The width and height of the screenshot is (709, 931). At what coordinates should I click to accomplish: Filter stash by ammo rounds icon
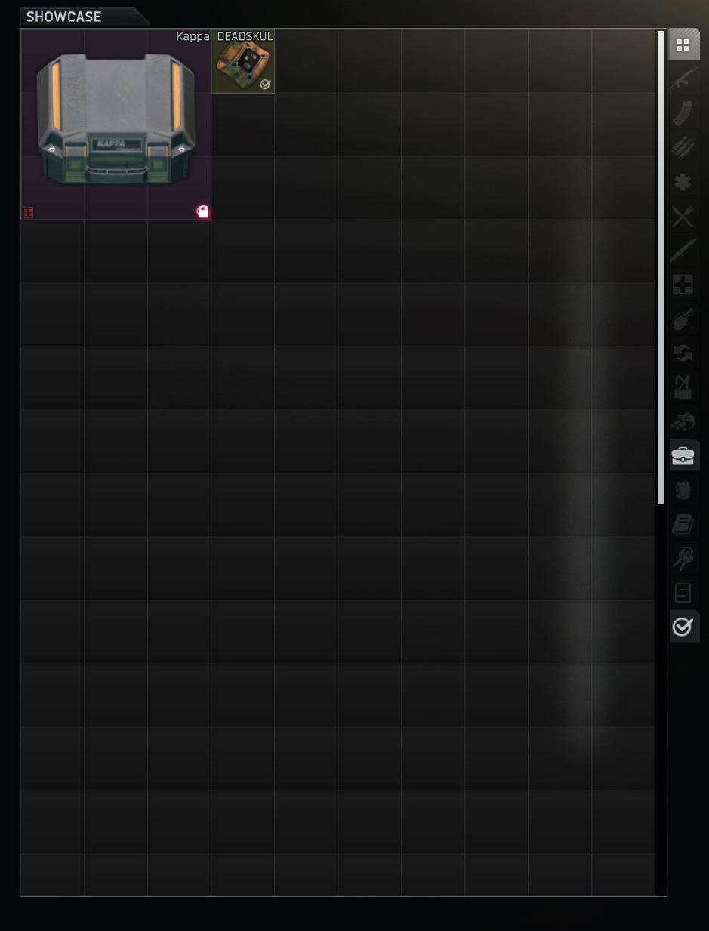click(683, 147)
